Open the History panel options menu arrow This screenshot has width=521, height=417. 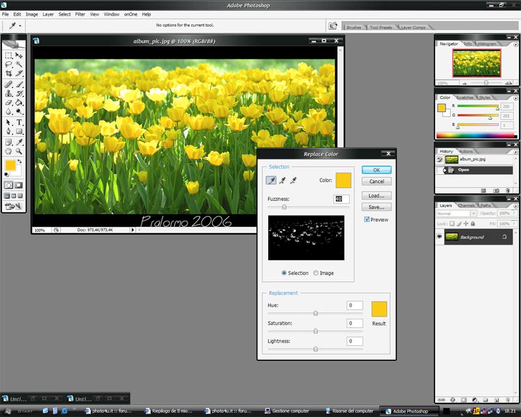click(515, 152)
